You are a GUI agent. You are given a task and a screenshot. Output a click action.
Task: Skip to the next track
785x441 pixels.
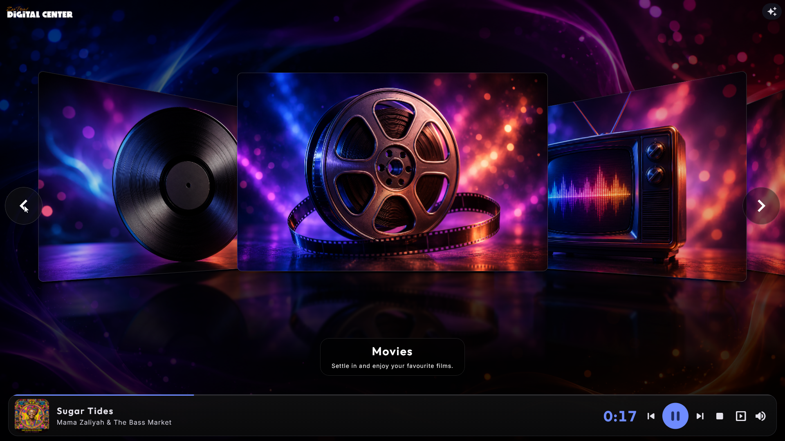700,416
